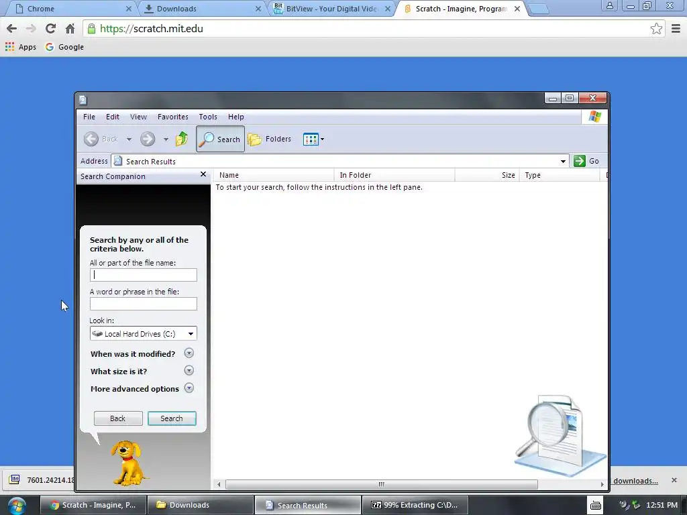The height and width of the screenshot is (515, 687).
Task: Open Apps bookmarks shortcut
Action: click(x=21, y=47)
